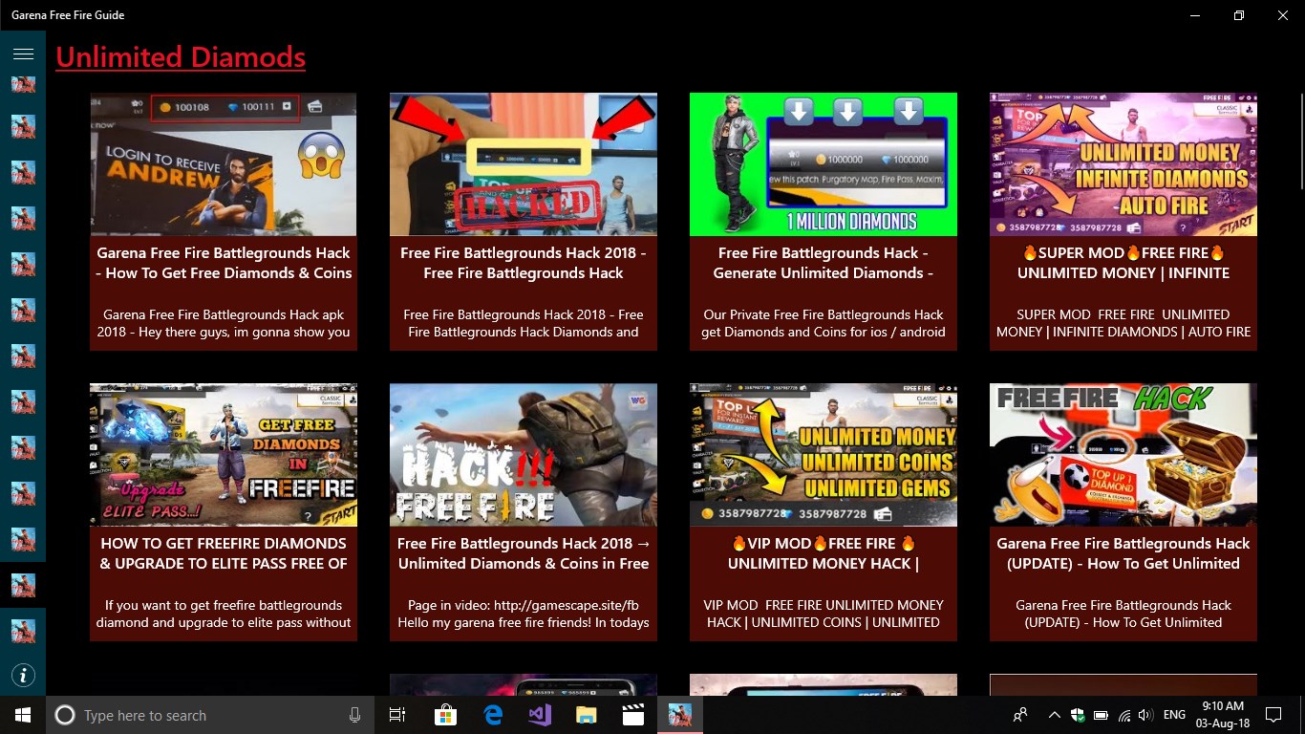This screenshot has width=1305, height=734.
Task: Open the '1 Million Diamonds' green thumbnail
Action: pos(824,164)
